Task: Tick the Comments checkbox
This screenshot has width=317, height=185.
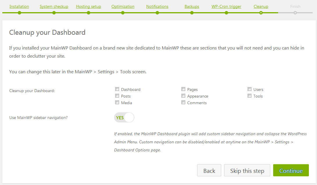Action: pyautogui.click(x=183, y=102)
